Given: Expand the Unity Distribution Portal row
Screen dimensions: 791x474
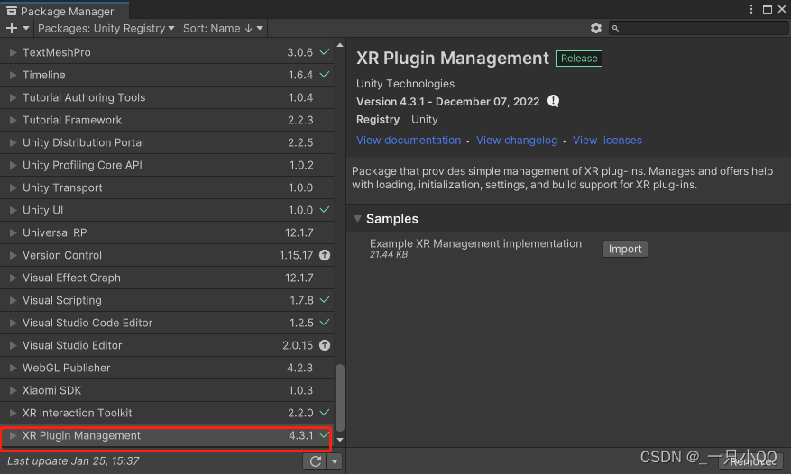Looking at the screenshot, I should click(x=14, y=142).
